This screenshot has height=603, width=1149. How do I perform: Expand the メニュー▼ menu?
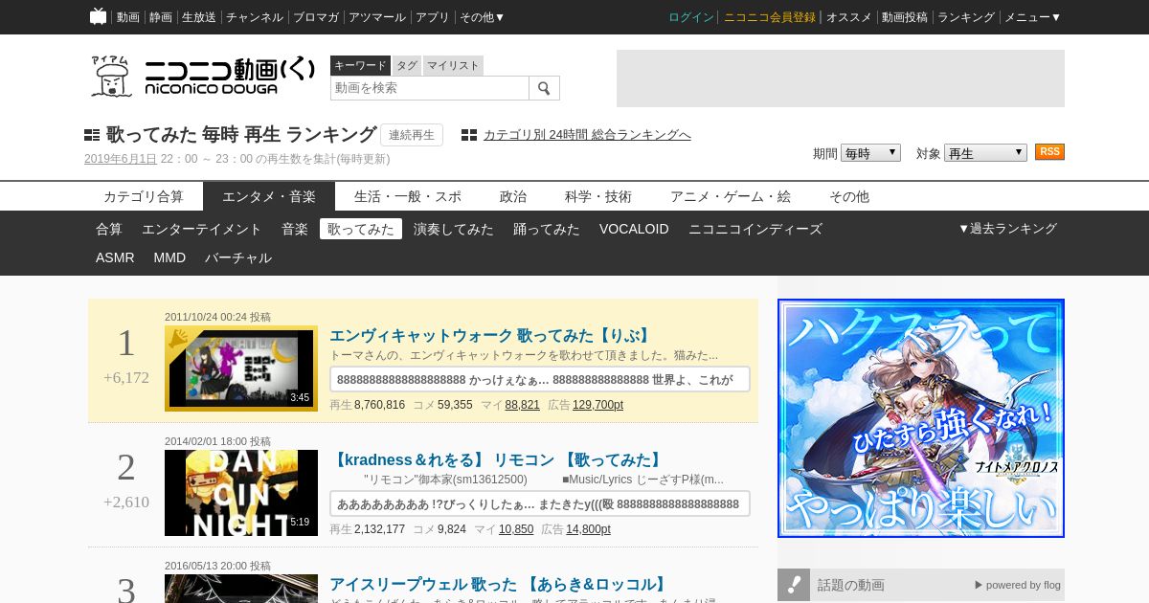1032,17
